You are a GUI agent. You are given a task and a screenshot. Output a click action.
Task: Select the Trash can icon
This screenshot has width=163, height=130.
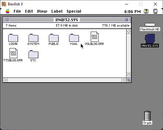(x=147, y=116)
